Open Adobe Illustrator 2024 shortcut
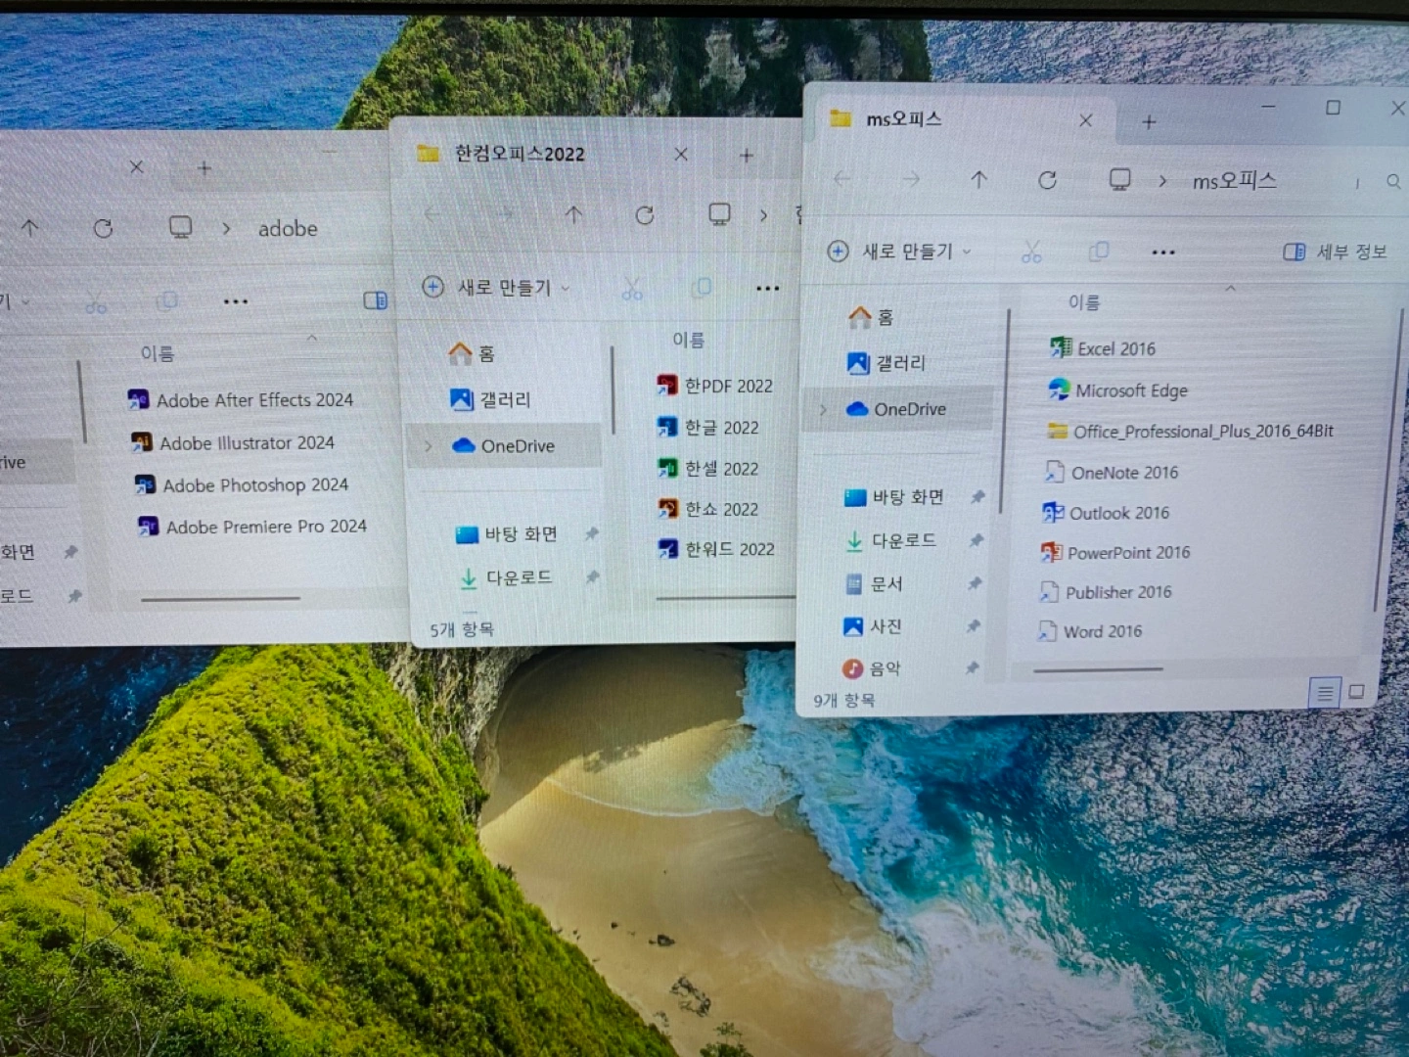Viewport: 1409px width, 1057px height. click(x=233, y=443)
